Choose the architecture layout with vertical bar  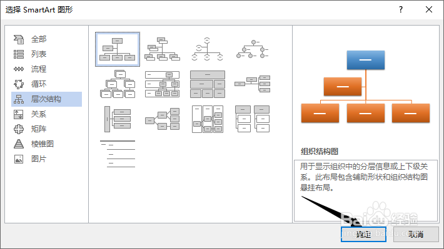[118, 119]
